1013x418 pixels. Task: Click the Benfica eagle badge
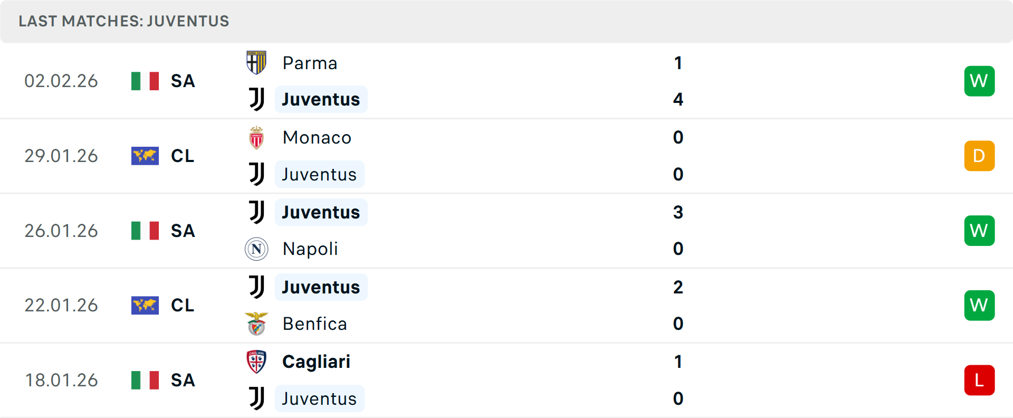coord(256,324)
